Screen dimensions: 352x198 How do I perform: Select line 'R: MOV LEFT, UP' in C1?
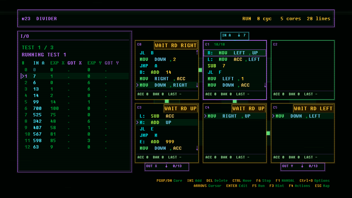coord(235,53)
